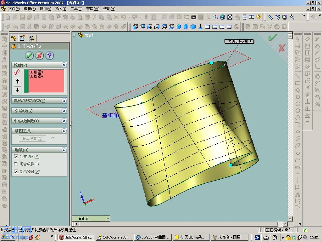The width and height of the screenshot is (322, 242).
Task: Open the 编辑(E) menu
Action: [30, 9]
